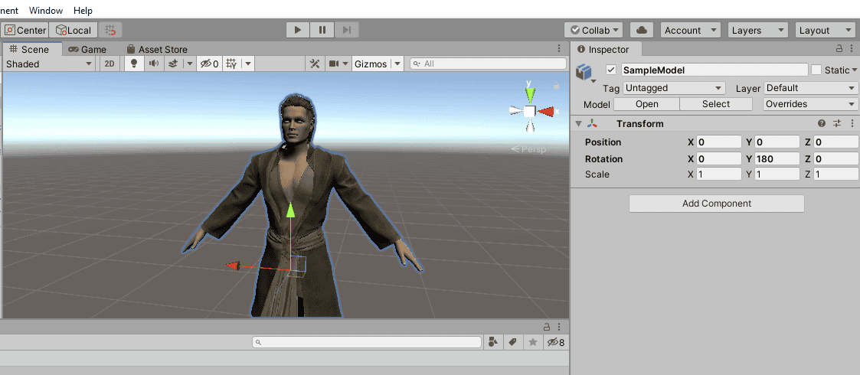Click the Persp projection label
This screenshot has width=860, height=375.
pos(528,149)
